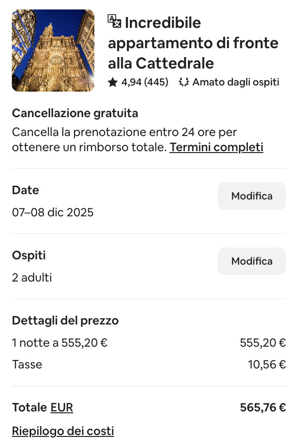Select the listing title text
The width and height of the screenshot is (303, 444).
point(194,43)
